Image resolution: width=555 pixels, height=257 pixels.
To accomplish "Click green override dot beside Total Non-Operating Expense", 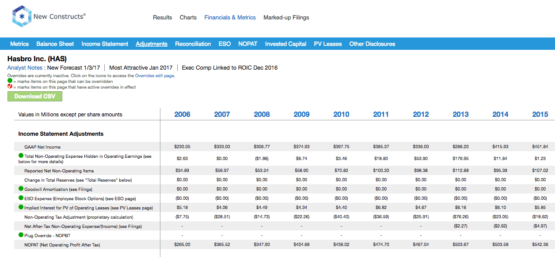I will [21, 156].
